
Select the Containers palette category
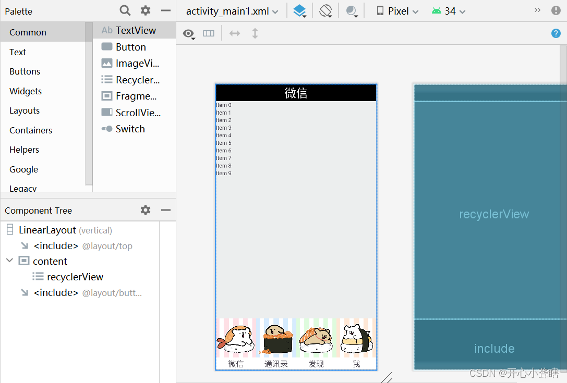coord(43,130)
